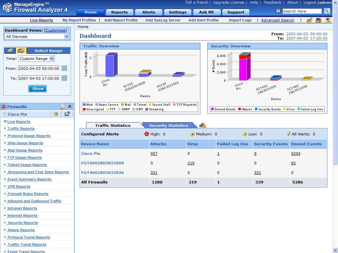The image size is (338, 253).
Task: Expand the Attack Reports arrow
Action: pos(5,230)
